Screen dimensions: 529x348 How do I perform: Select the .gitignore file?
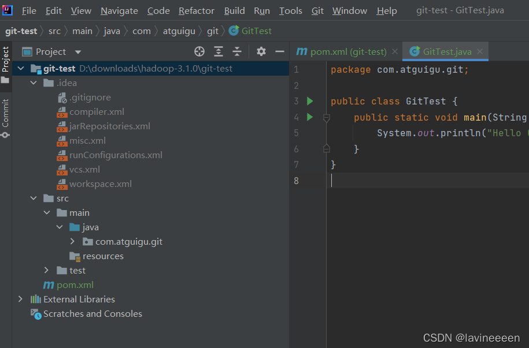click(x=90, y=98)
